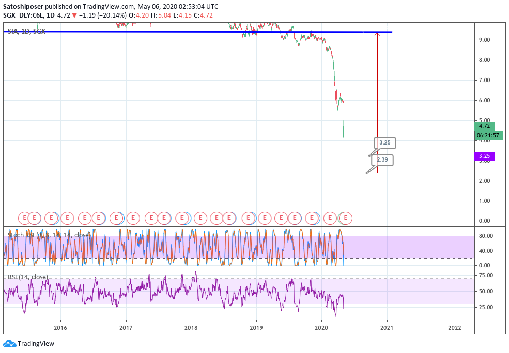509x353 pixels.
Task: Click the 1.00 price scale label
Action: tap(484, 201)
